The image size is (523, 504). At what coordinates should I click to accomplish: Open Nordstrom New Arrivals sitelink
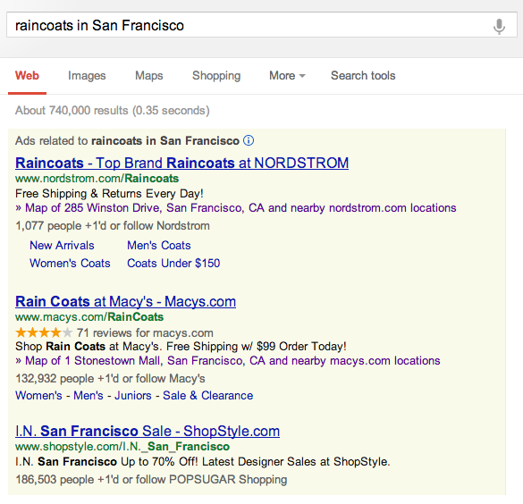click(62, 246)
